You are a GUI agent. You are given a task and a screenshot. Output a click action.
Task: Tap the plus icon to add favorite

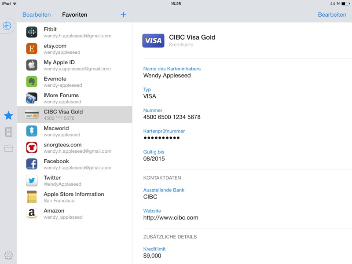123,15
